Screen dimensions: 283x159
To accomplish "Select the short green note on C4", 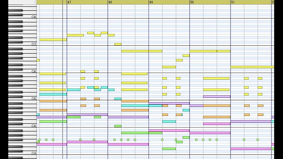I will pyautogui.click(x=118, y=126).
